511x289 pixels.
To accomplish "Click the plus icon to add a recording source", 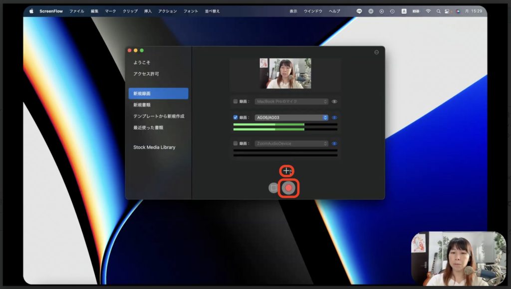I will 286,171.
